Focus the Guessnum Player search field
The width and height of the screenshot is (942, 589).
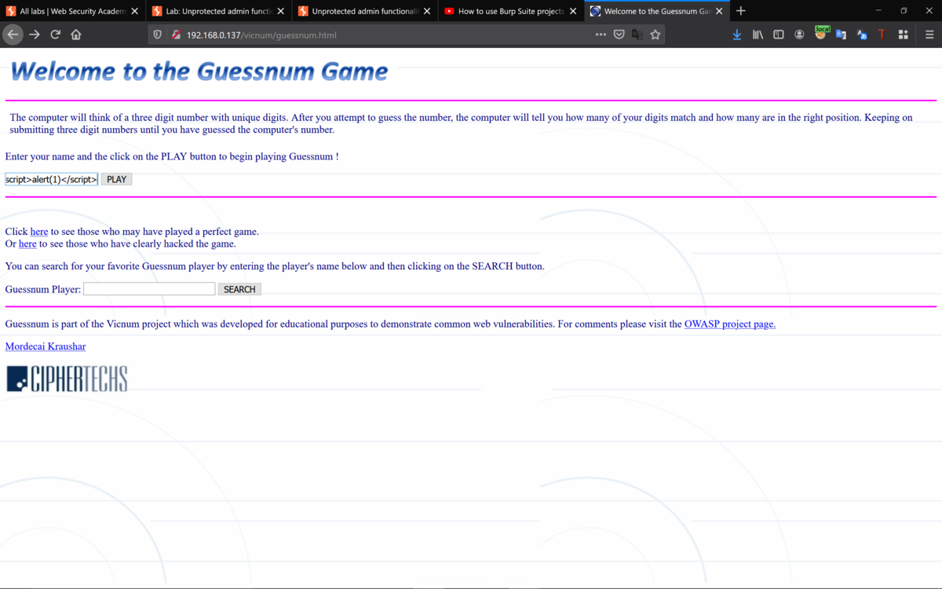coord(149,289)
